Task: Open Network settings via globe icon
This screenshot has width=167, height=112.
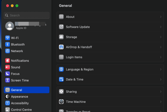Action: point(8,51)
